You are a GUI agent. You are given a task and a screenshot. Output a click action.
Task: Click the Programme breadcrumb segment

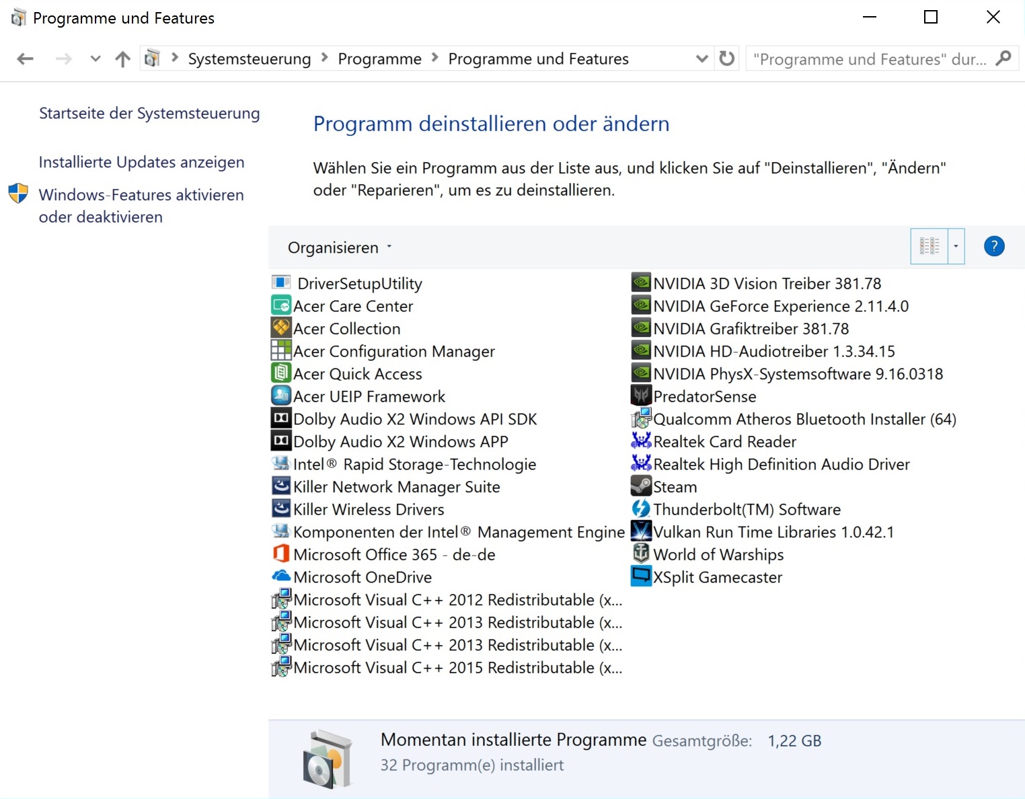click(379, 59)
